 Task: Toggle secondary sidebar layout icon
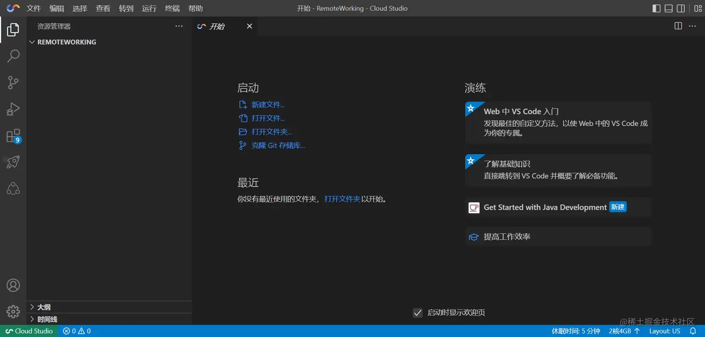pyautogui.click(x=681, y=8)
